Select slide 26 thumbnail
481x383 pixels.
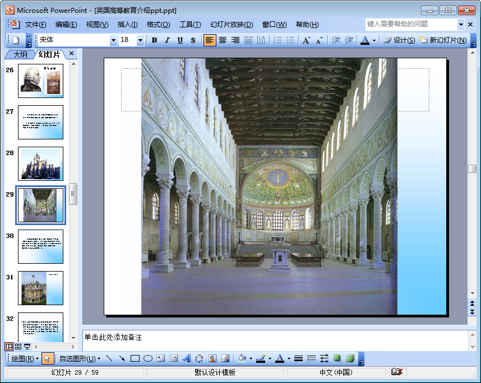pos(40,81)
